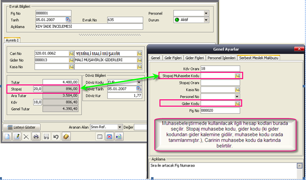The image size is (307, 180).
Task: Click the Evrak No field 635
Action: 125,20
